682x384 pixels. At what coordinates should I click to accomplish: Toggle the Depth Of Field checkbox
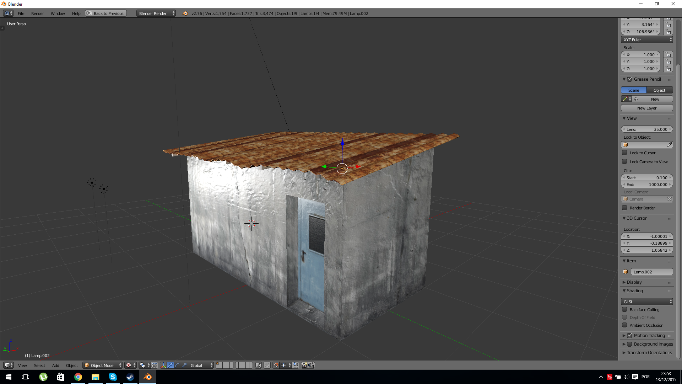pos(624,318)
